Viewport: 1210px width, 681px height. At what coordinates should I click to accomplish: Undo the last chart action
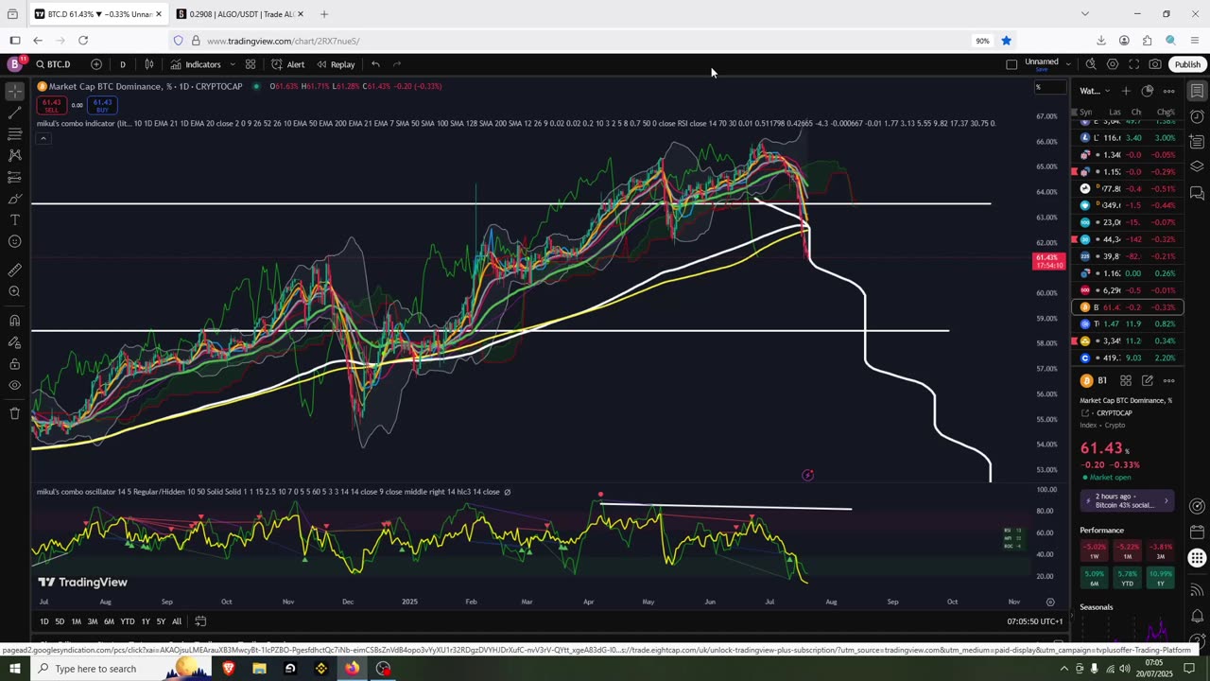click(x=375, y=64)
